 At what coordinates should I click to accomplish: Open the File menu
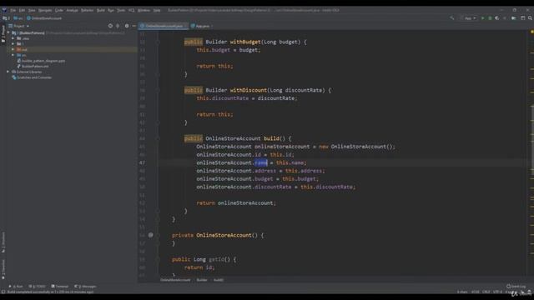click(13, 10)
